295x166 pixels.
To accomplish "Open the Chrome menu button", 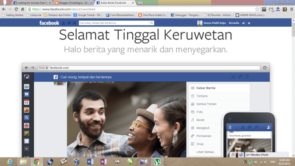I will point(292,9).
